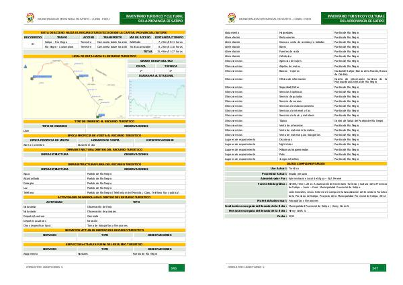Click the 'TECNICA' difficulty header
403x285 pixels.
[x=171, y=66]
